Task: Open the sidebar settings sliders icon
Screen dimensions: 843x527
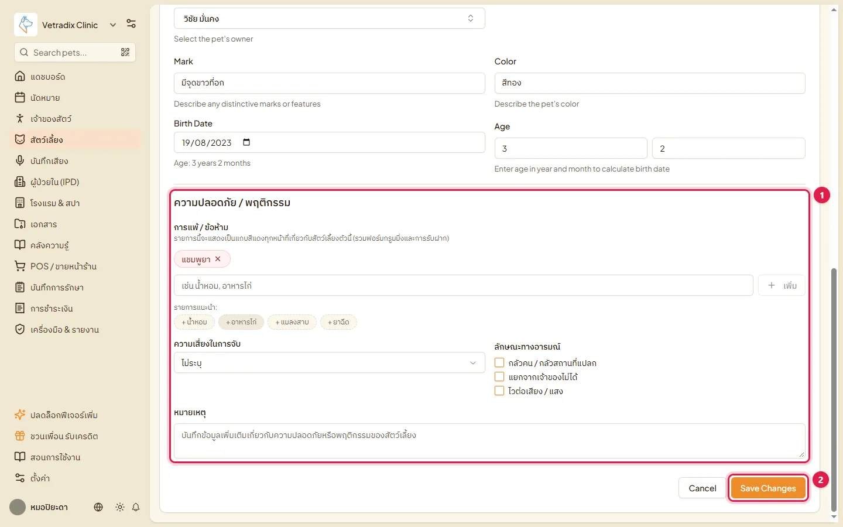Action: pyautogui.click(x=131, y=24)
